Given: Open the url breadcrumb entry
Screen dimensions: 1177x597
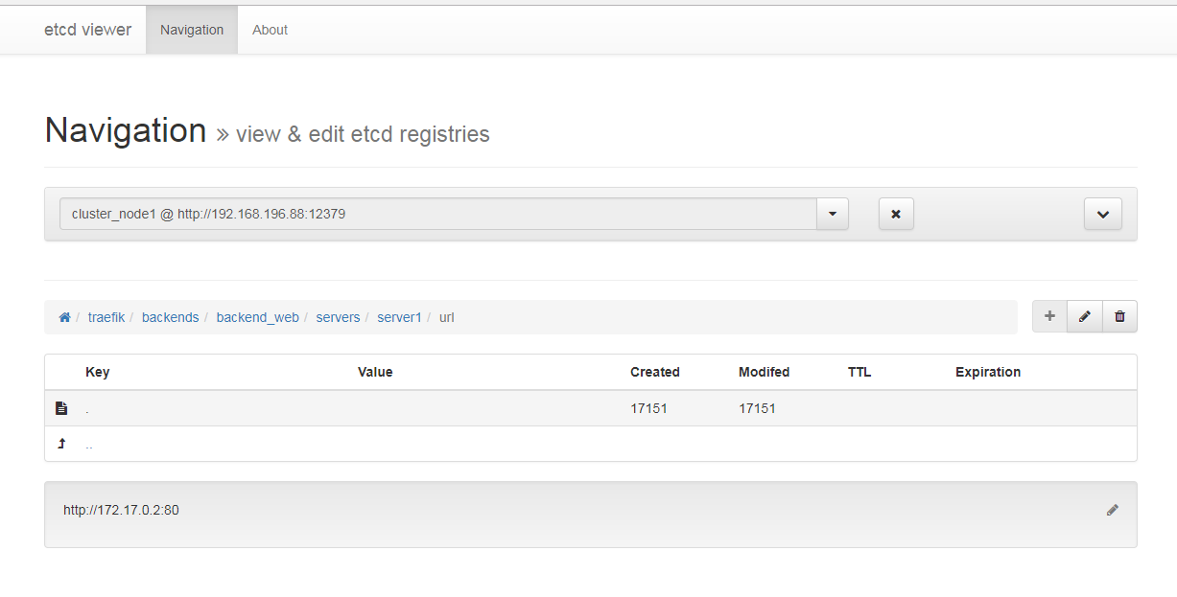Looking at the screenshot, I should 446,316.
